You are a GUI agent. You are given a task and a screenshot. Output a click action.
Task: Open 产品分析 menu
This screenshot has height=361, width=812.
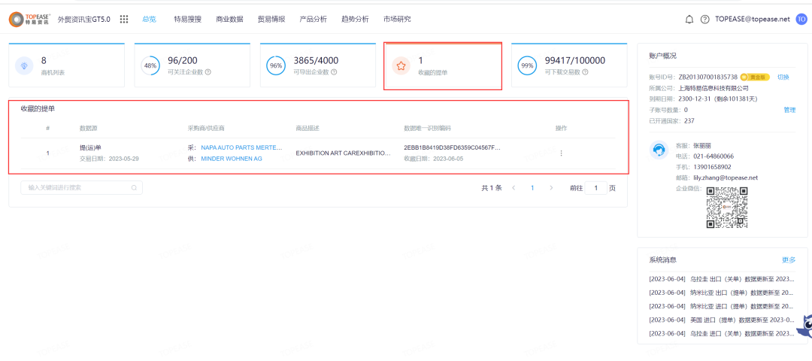314,19
